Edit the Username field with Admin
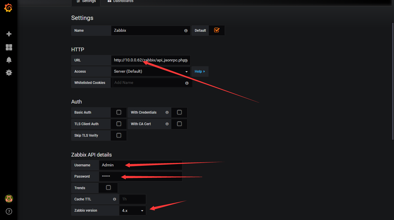The width and height of the screenshot is (394, 220). pos(140,165)
